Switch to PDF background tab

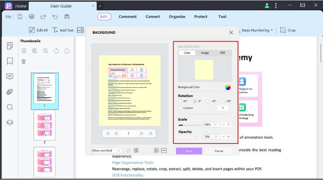223,53
